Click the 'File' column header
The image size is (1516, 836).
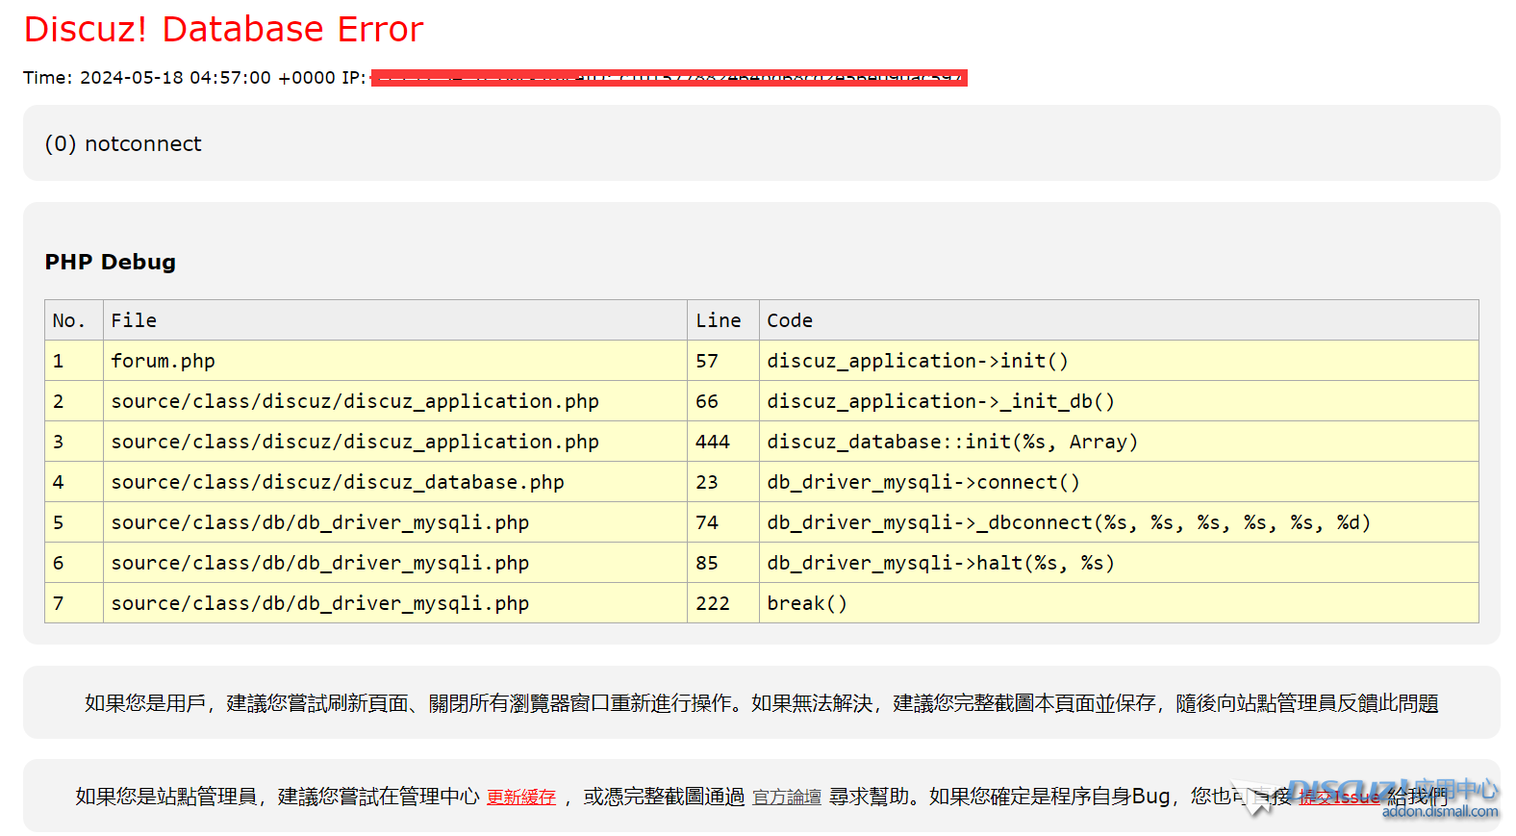(x=395, y=320)
